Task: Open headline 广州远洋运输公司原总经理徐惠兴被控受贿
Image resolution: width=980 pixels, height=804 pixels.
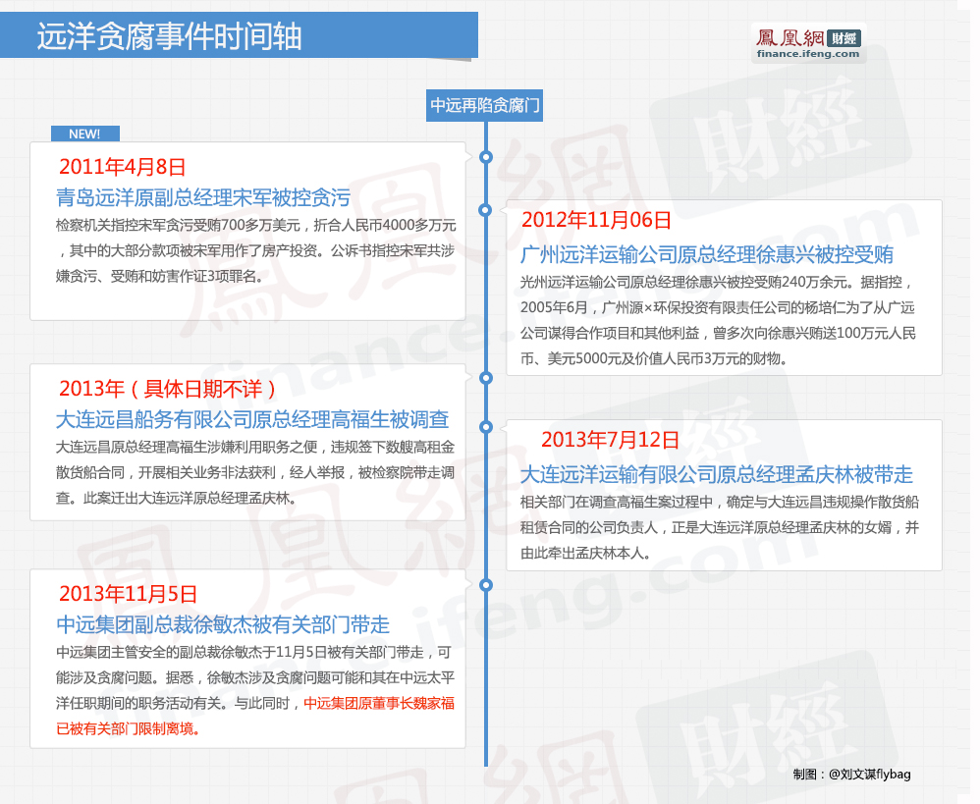Action: coord(707,254)
